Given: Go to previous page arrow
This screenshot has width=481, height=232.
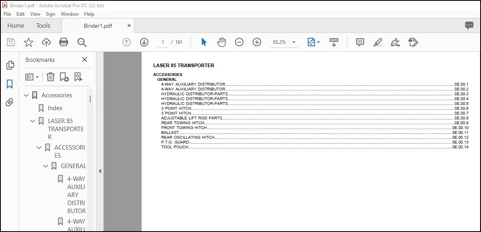Looking at the screenshot, I should tap(126, 42).
